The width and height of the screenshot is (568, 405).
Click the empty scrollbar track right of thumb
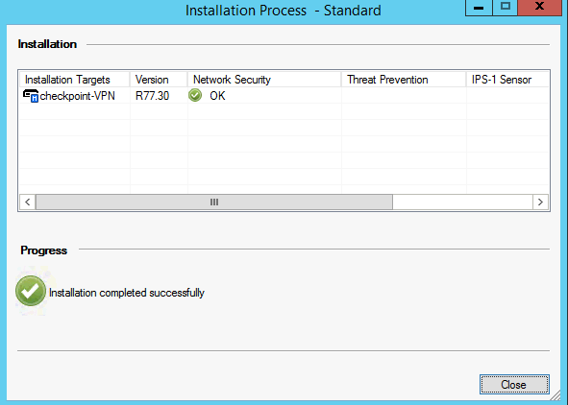(x=462, y=202)
